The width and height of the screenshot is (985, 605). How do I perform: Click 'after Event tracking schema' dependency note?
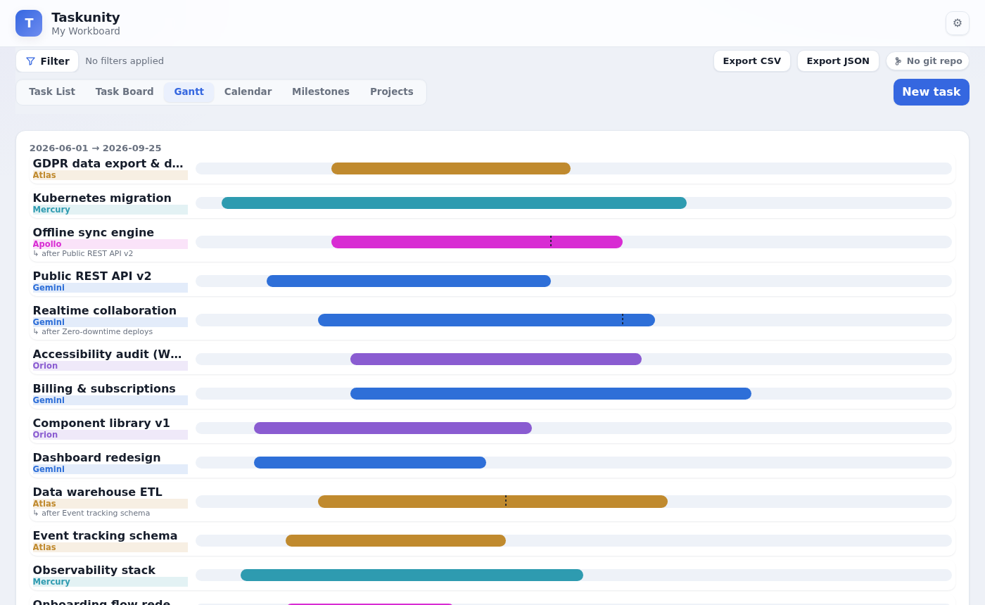pyautogui.click(x=91, y=514)
